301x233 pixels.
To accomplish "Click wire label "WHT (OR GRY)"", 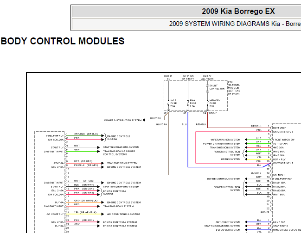I will click(x=84, y=181).
